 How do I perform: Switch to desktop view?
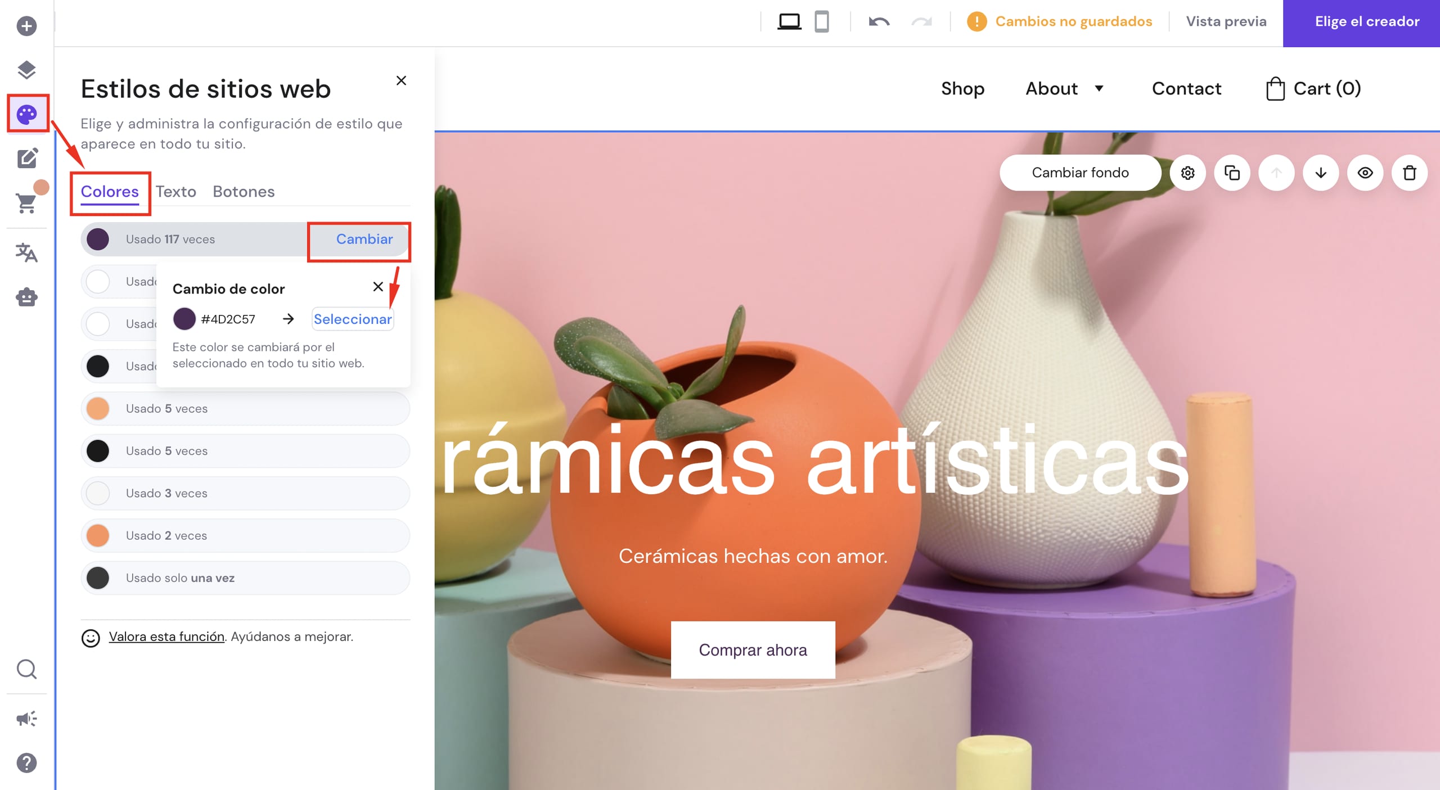789,22
